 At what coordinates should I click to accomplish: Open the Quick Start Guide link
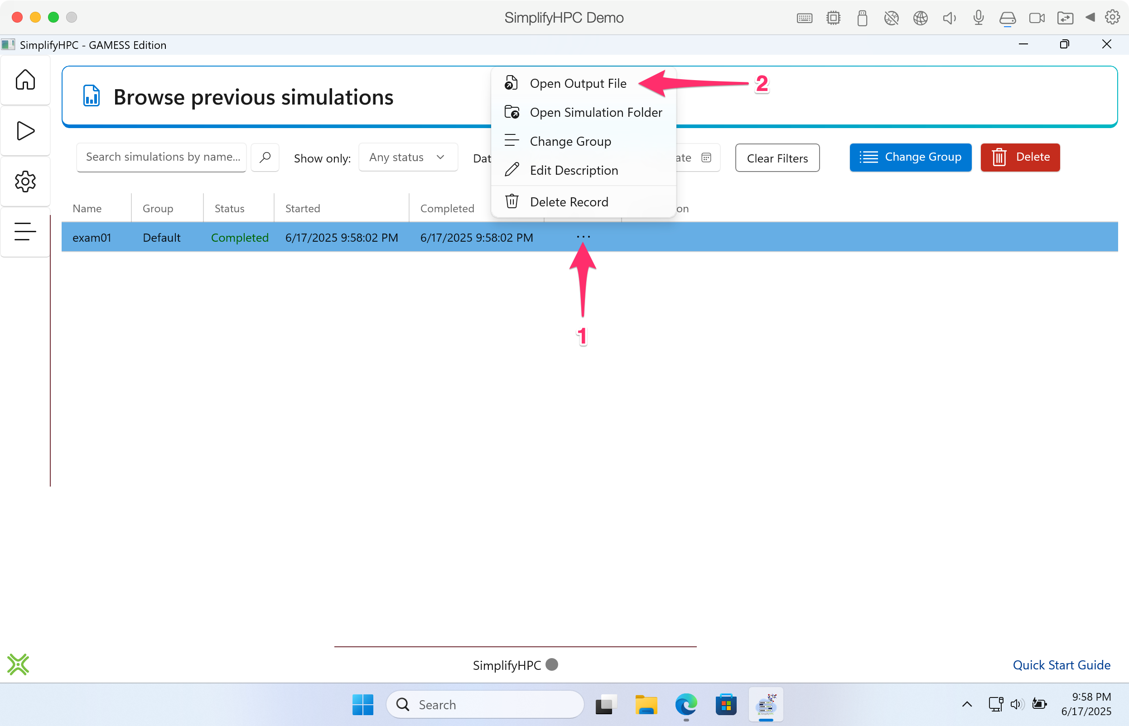tap(1061, 665)
